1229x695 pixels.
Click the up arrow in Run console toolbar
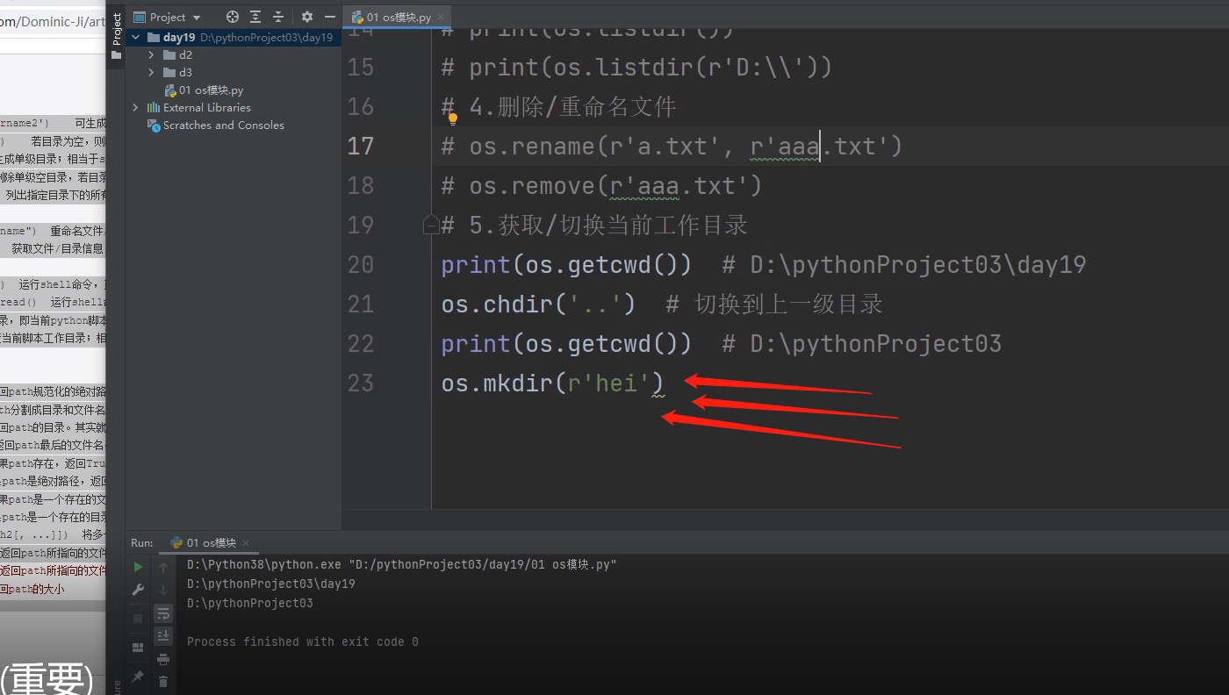click(163, 568)
